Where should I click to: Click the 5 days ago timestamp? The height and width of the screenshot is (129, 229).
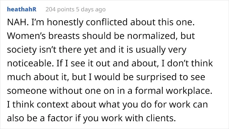[x=91, y=9]
